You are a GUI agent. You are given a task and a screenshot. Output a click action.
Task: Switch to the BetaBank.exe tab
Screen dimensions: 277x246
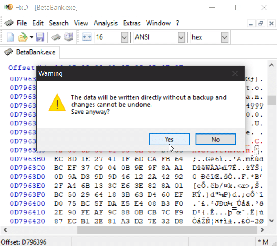30,52
